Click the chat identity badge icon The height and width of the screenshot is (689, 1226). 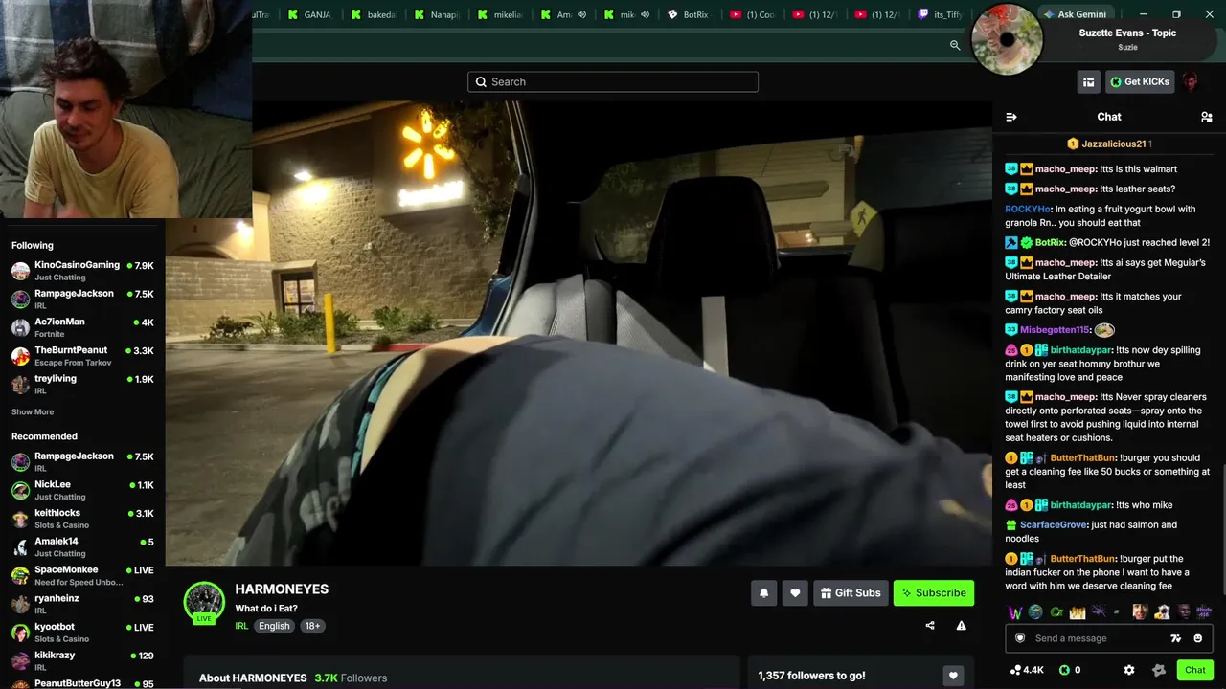1020,638
